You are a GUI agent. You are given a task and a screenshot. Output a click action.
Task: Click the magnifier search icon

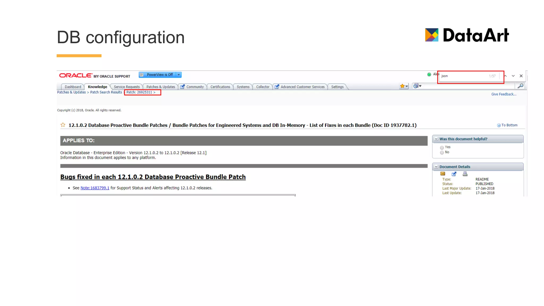coord(521,86)
